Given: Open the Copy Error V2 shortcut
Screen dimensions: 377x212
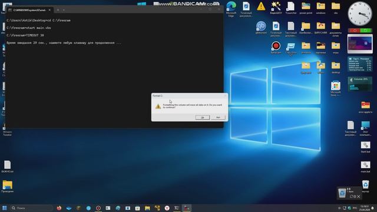Looking at the screenshot, I should pyautogui.click(x=290, y=49).
